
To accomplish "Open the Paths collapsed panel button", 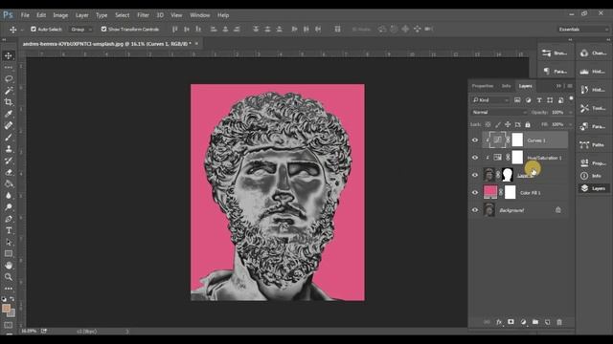I will coord(593,145).
